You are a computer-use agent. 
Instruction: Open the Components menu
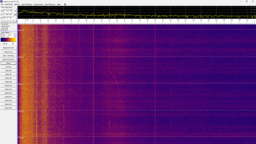coord(38,4)
